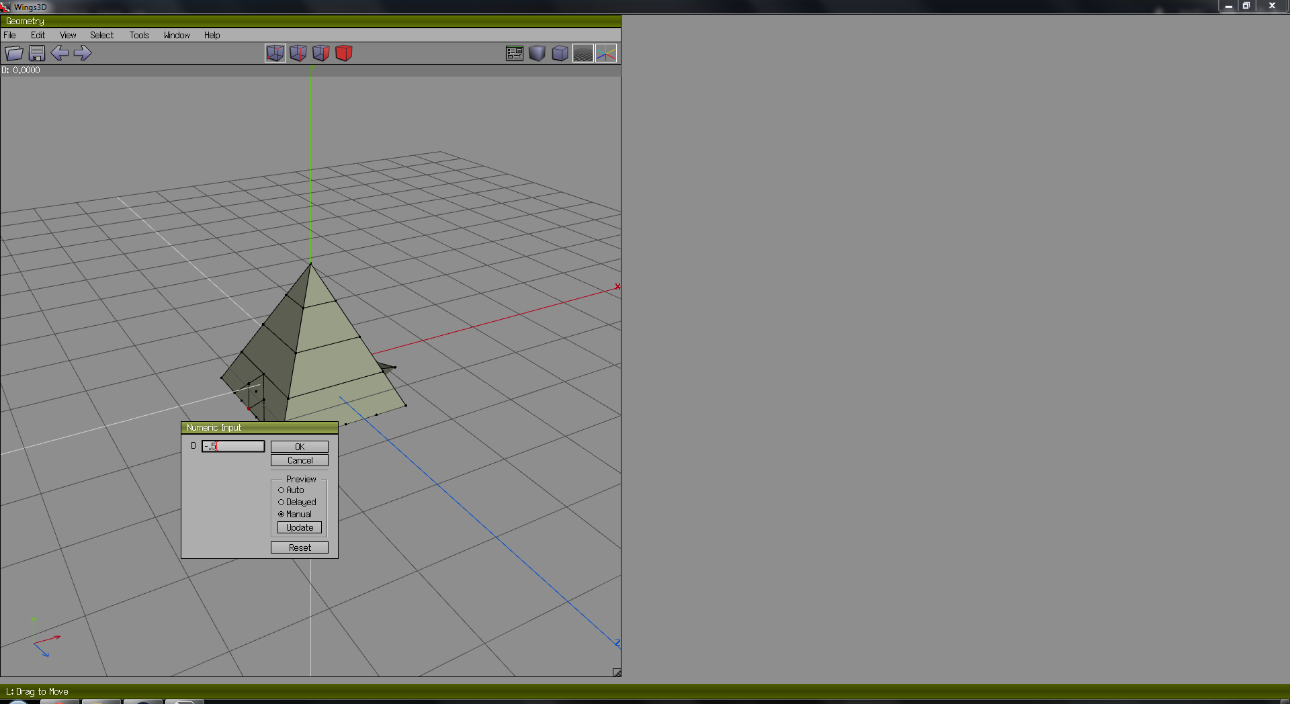Open the Tools menu

[140, 35]
